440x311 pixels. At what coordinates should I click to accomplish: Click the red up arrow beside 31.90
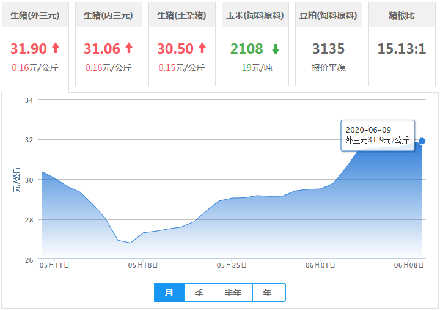pyautogui.click(x=56, y=49)
